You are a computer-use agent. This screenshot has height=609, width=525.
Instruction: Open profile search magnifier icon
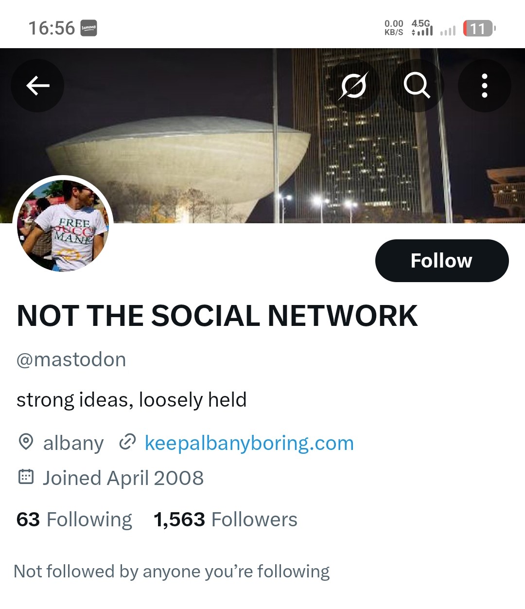pos(417,86)
